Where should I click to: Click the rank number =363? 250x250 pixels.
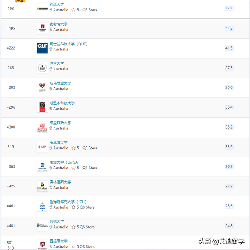pyautogui.click(x=11, y=166)
